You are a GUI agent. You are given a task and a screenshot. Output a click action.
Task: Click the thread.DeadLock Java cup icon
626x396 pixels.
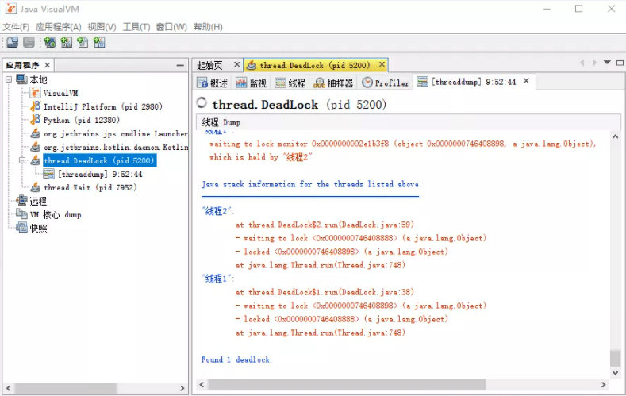(x=36, y=160)
